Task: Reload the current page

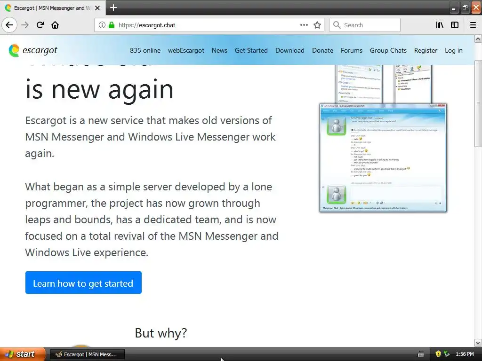Action: coord(40,25)
